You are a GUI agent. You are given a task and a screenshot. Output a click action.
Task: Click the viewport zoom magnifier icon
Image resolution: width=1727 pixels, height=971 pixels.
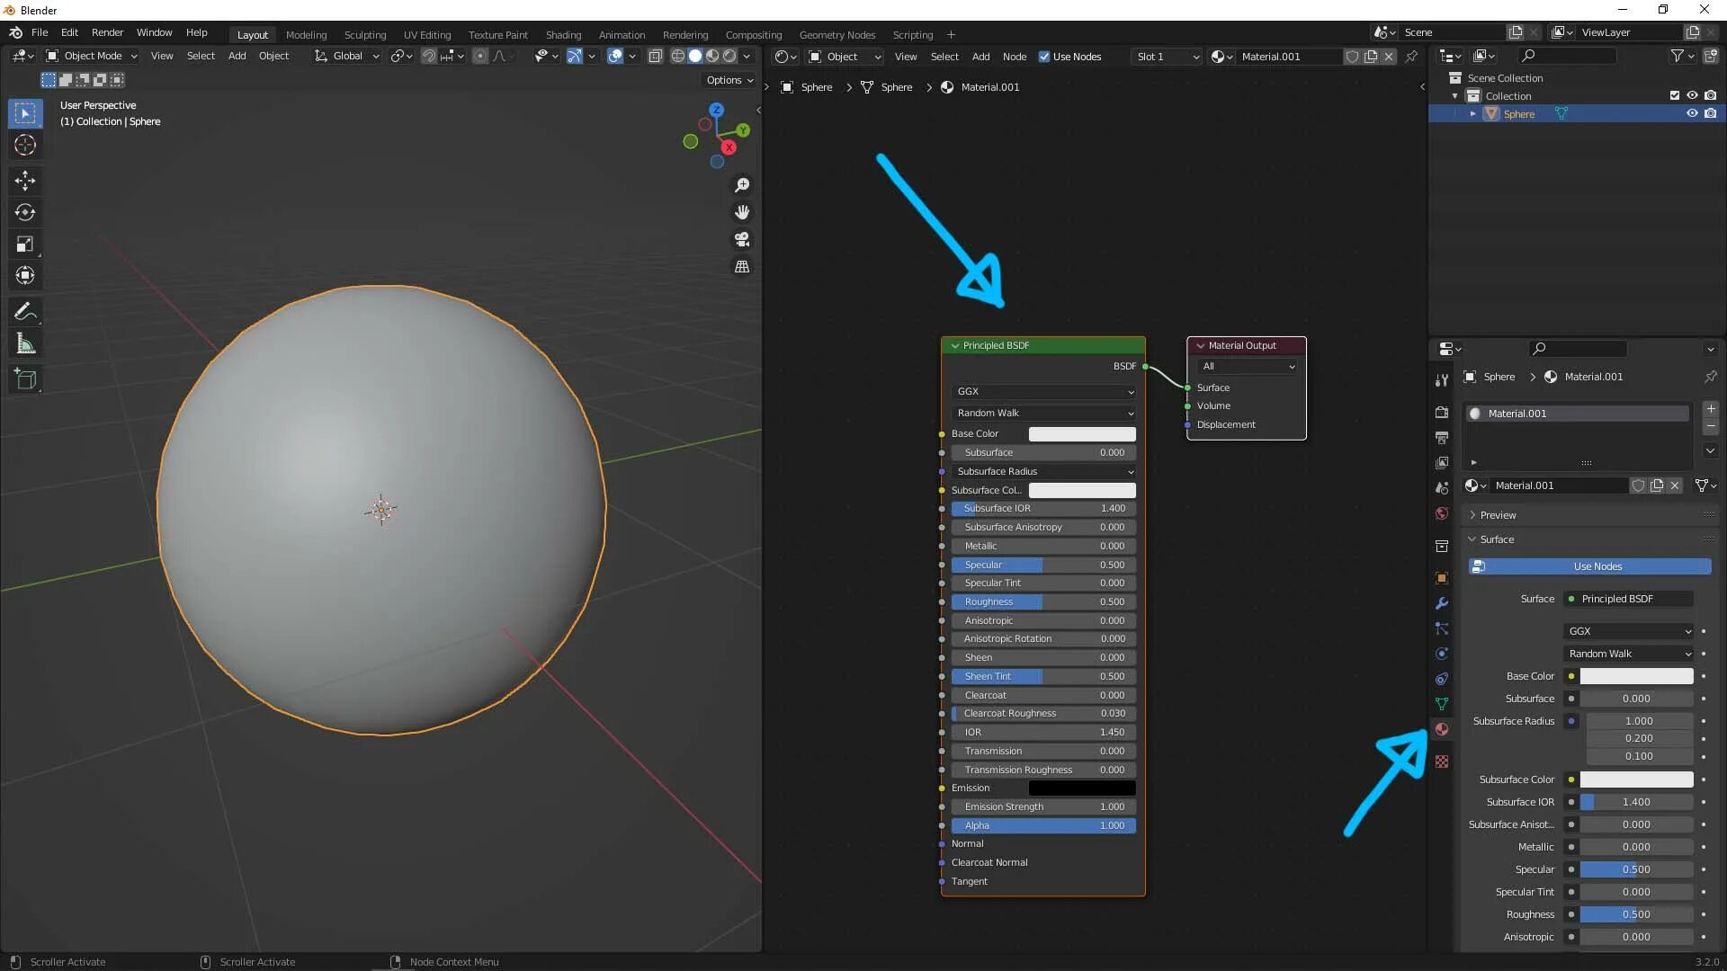742,185
